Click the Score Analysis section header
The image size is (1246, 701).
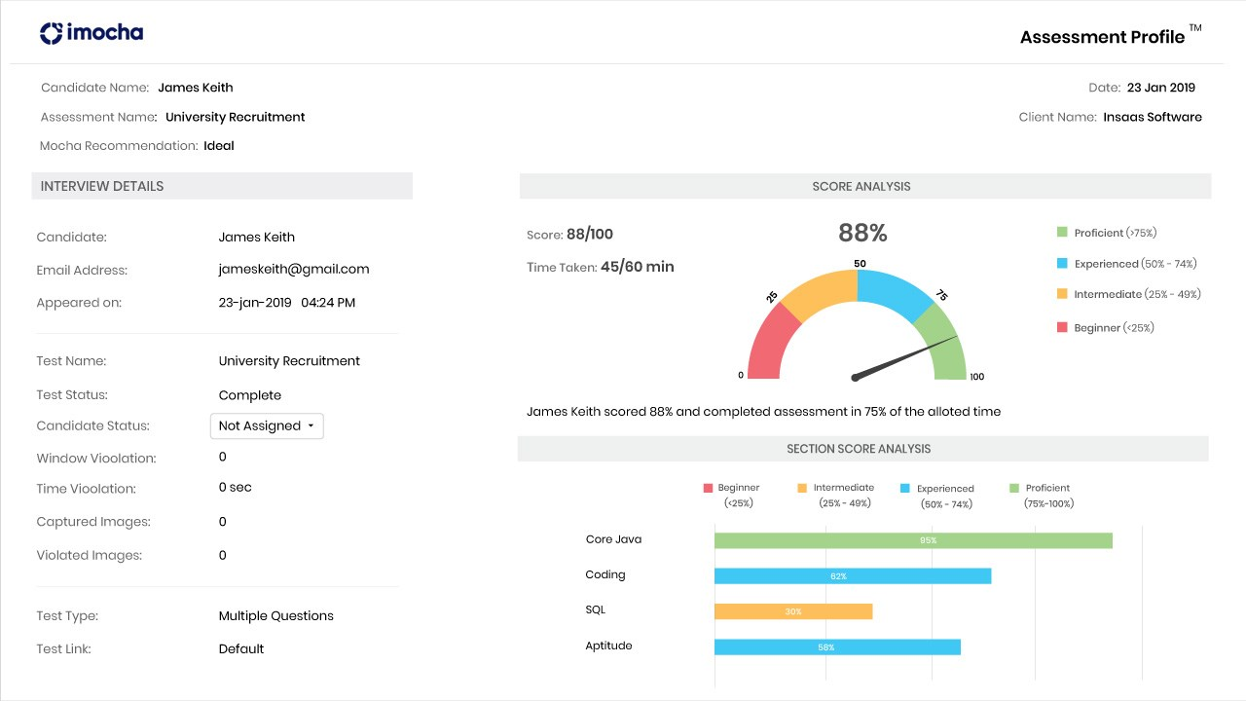(864, 186)
